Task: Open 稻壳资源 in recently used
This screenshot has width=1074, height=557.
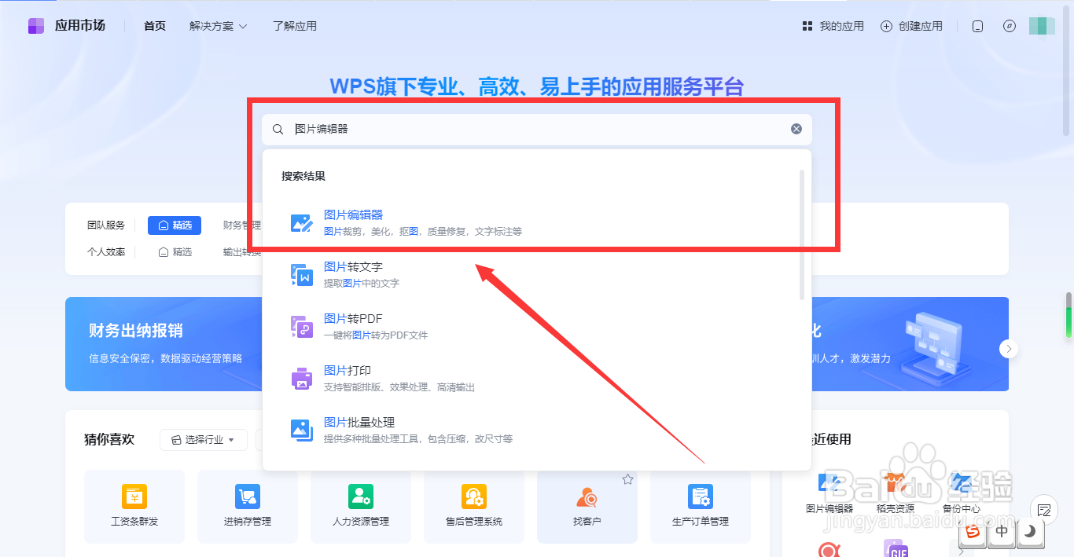Action: [x=896, y=493]
